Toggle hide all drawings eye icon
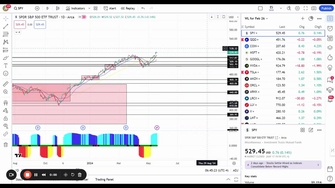The image size is (335, 188). tap(5, 126)
